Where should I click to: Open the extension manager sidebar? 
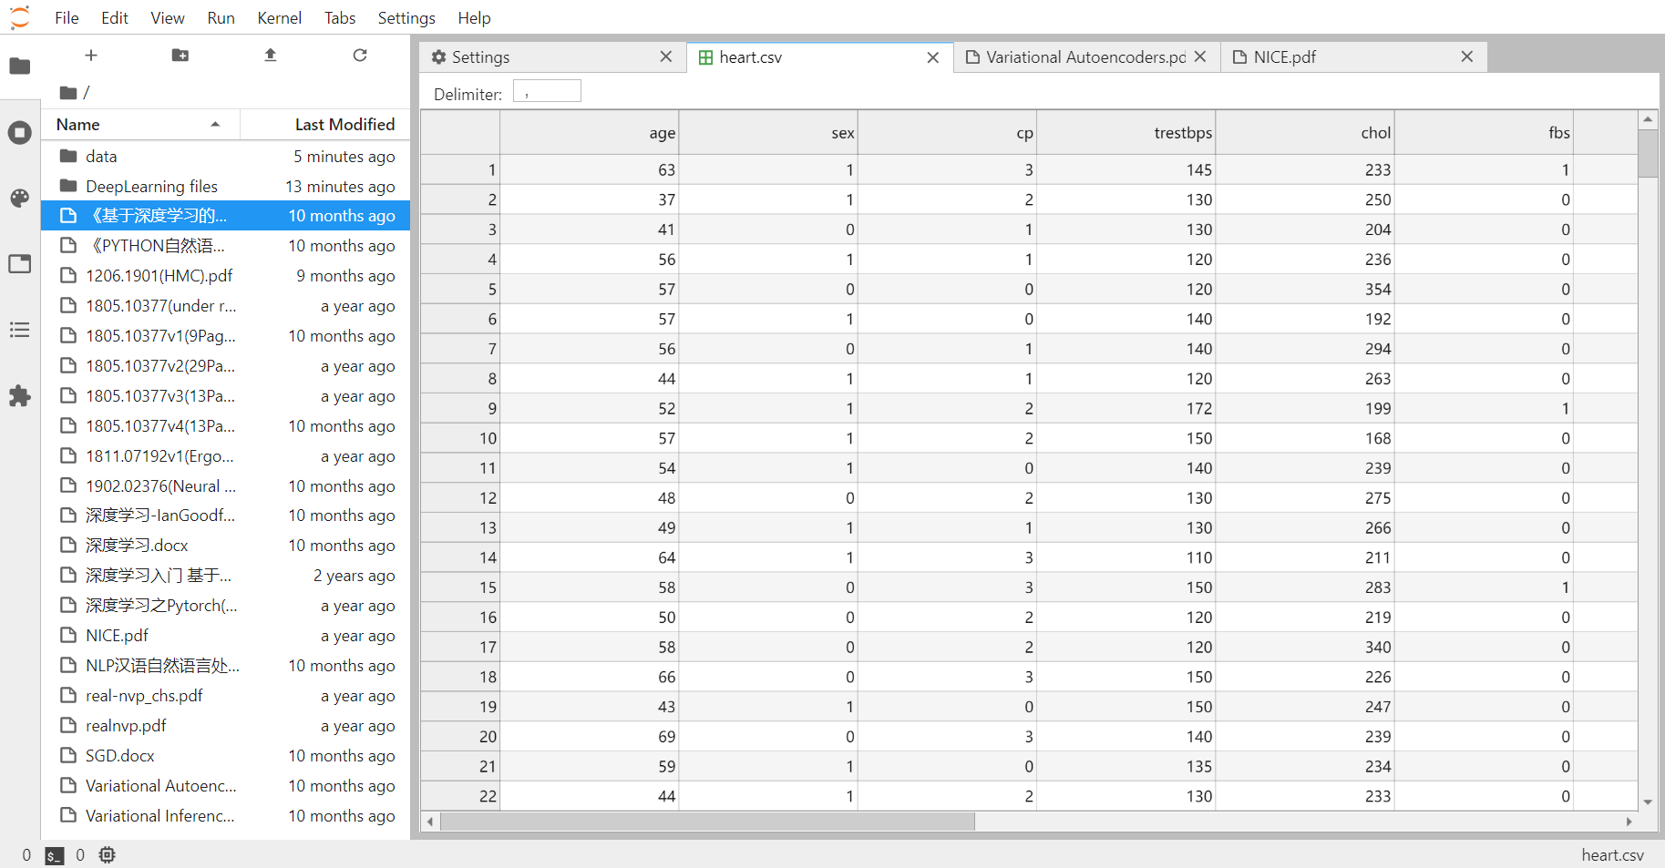19,396
